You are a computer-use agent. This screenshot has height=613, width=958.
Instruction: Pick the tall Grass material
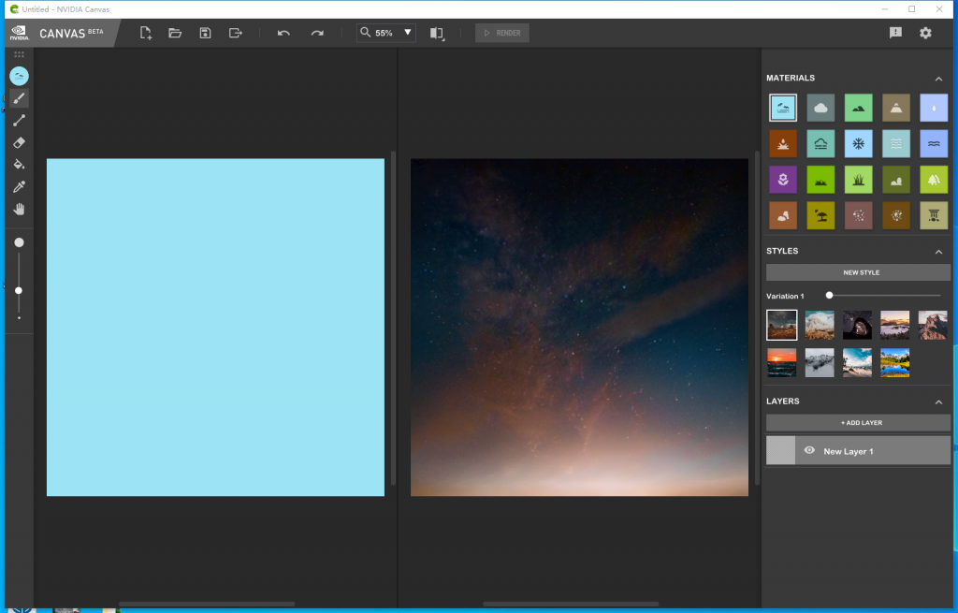click(x=859, y=180)
